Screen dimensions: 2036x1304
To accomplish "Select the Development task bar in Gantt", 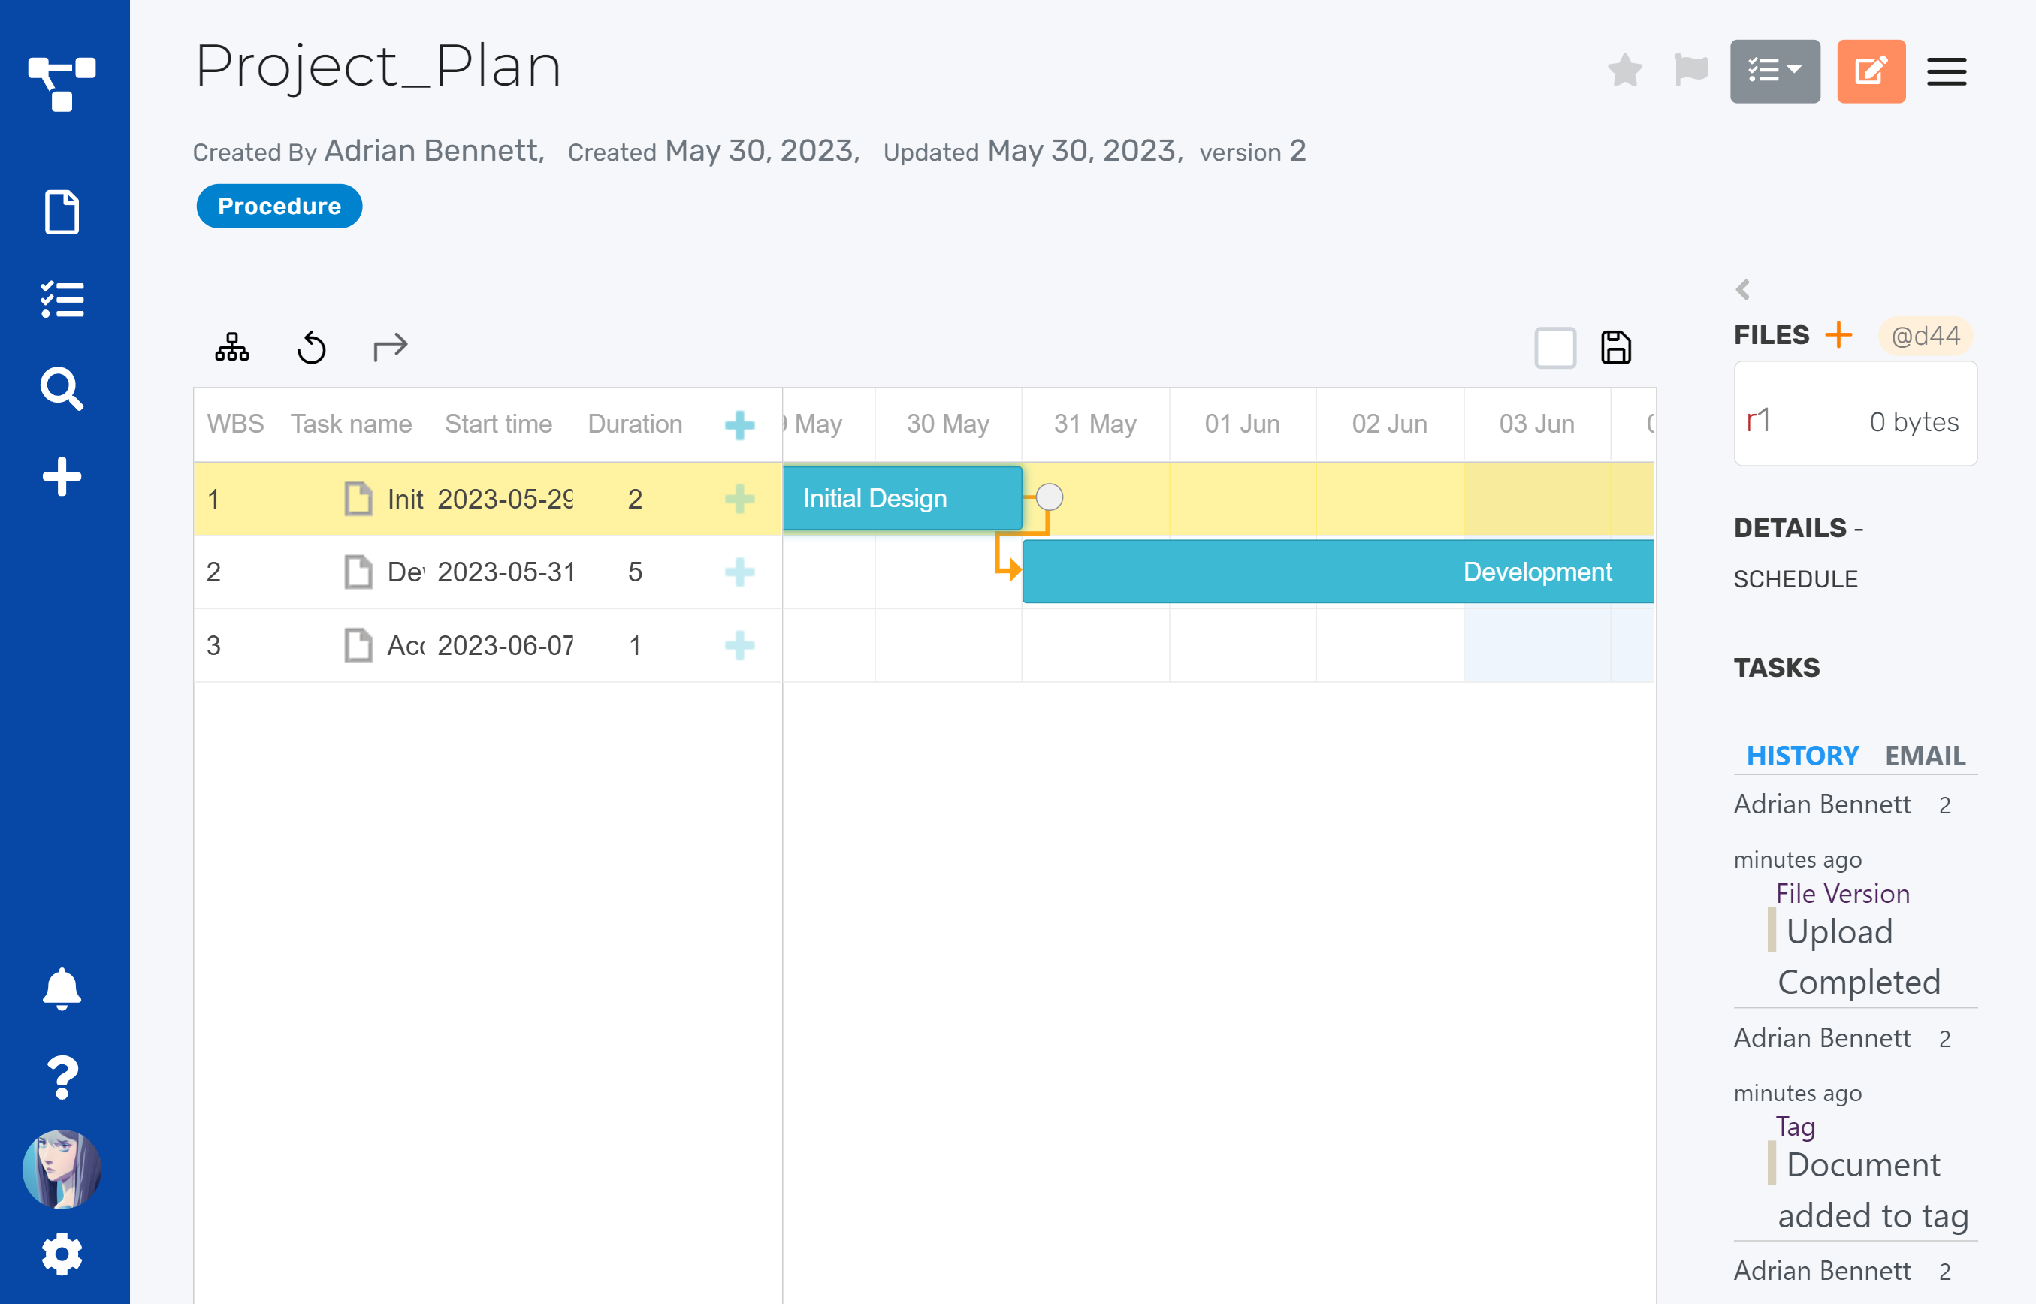I will [1337, 572].
